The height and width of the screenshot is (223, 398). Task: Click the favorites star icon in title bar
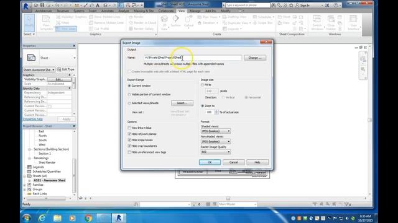click(x=291, y=5)
